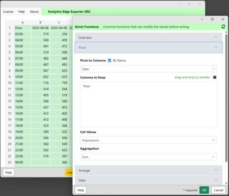Clear Columns to Keep with the X icon
229x196 pixels.
pyautogui.click(x=214, y=77)
